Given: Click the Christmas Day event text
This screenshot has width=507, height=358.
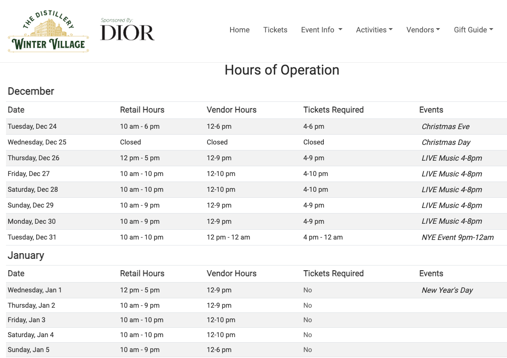Looking at the screenshot, I should tap(446, 142).
